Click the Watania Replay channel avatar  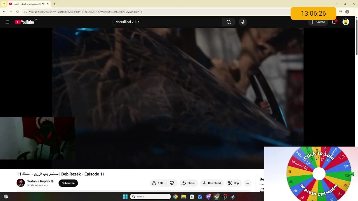21,183
